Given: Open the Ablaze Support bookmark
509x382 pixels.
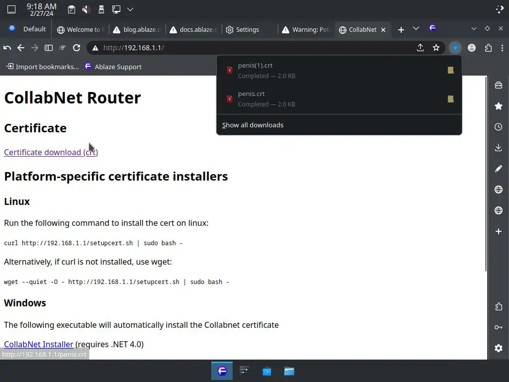Looking at the screenshot, I should 113,67.
